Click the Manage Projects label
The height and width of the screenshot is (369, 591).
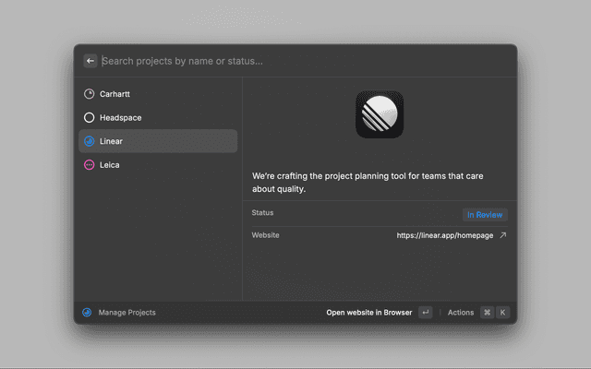(x=127, y=313)
